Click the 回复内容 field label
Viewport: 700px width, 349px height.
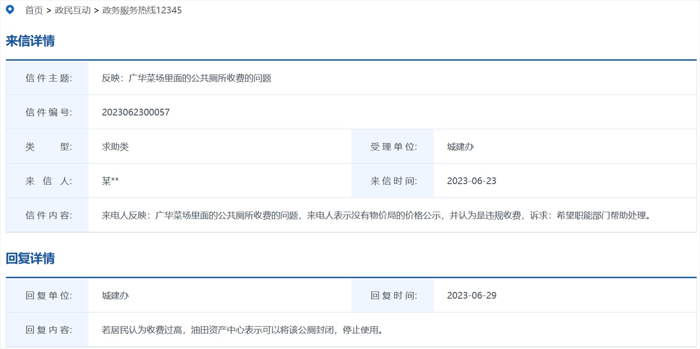click(x=49, y=330)
